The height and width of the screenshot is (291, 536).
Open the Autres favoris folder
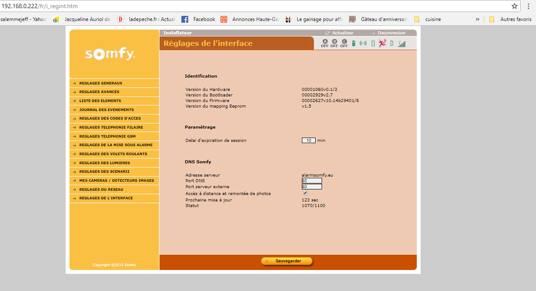(510, 19)
